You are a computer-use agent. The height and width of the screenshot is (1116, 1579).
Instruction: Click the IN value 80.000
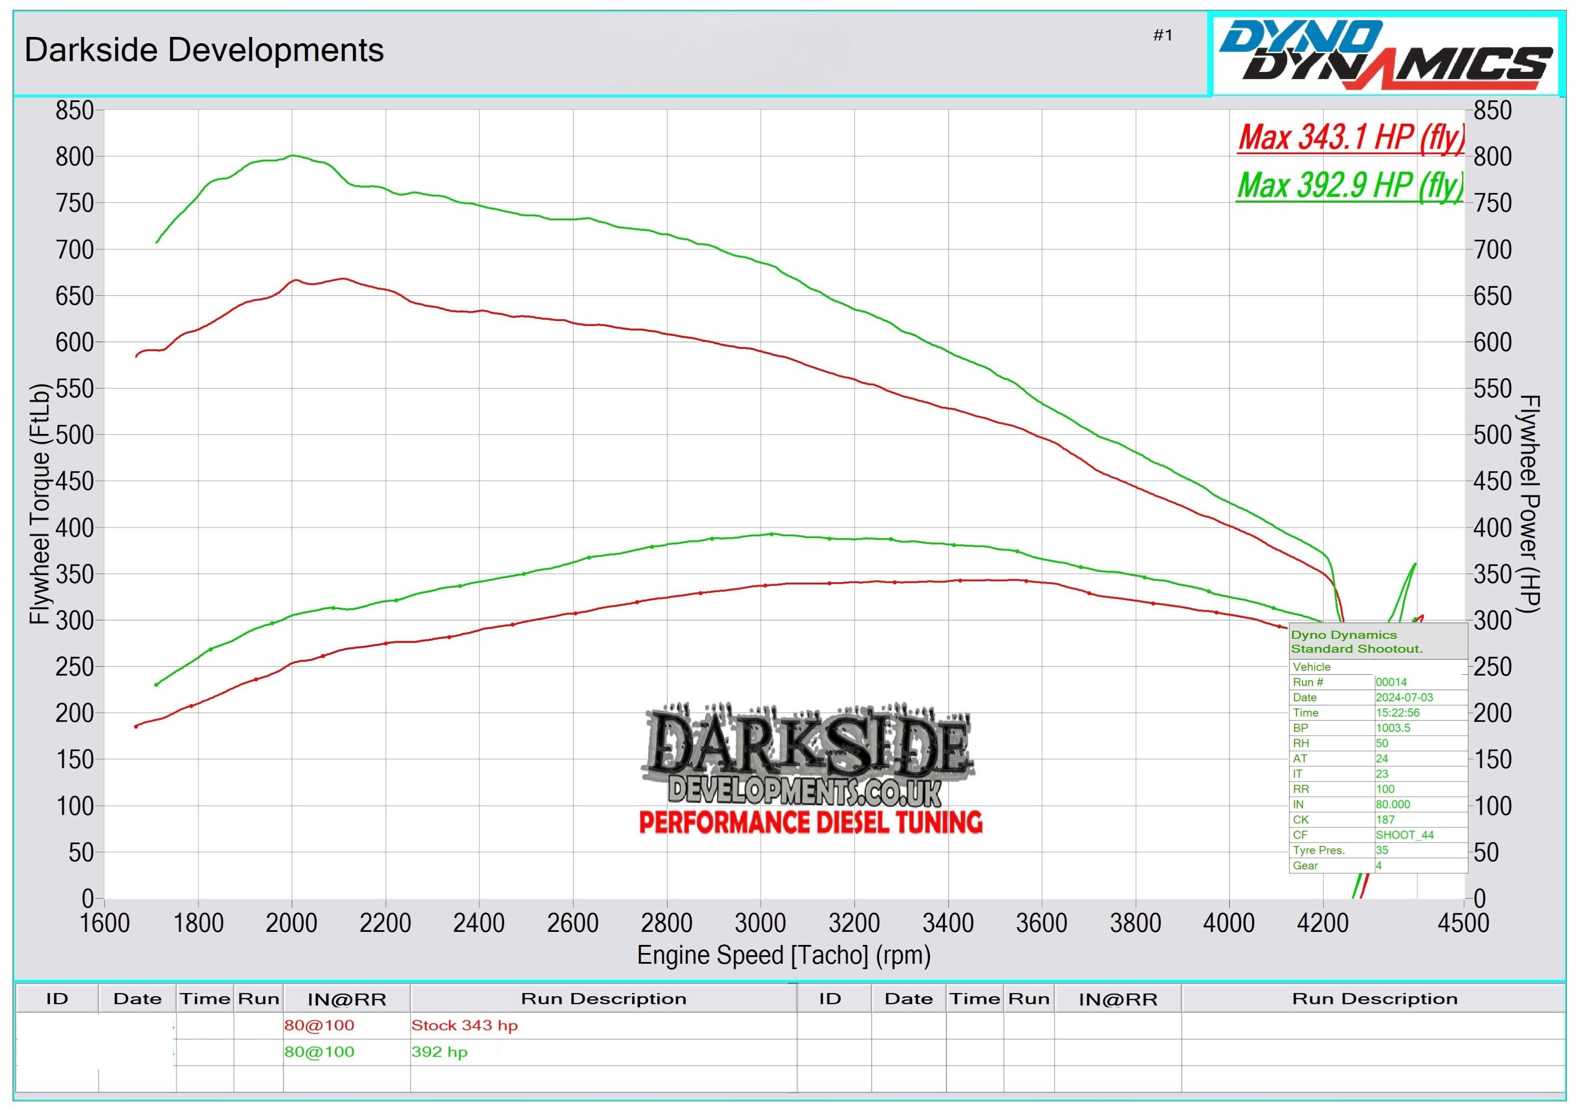tap(1393, 804)
